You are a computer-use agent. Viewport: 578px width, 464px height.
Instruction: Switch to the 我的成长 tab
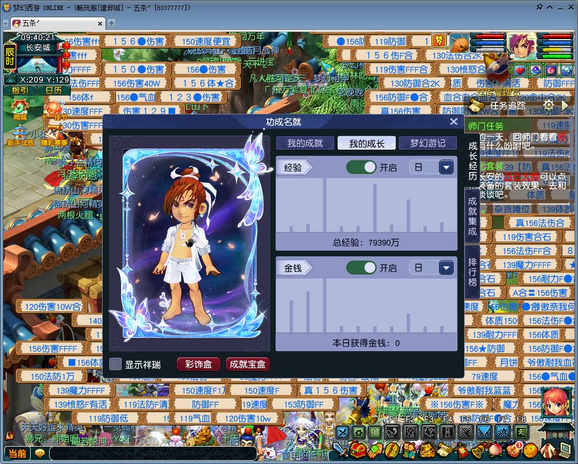[x=367, y=143]
